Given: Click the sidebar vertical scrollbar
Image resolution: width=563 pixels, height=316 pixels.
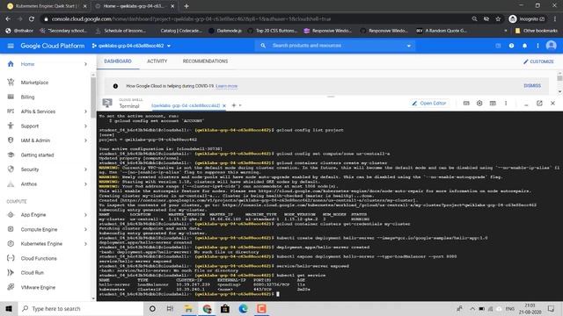Looking at the screenshot, I should [x=93, y=97].
